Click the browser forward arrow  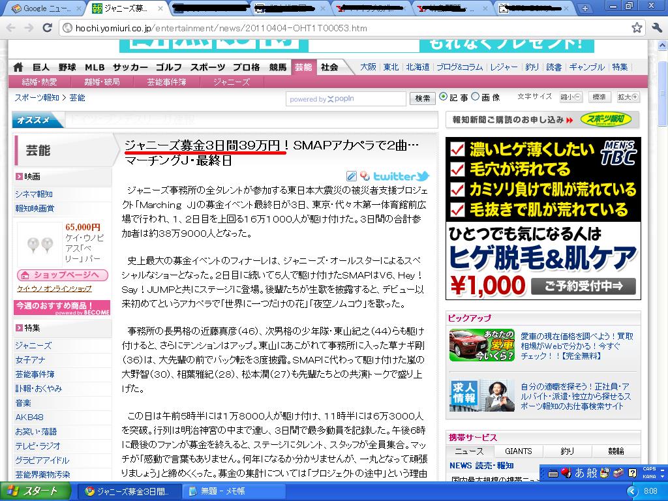(29, 28)
